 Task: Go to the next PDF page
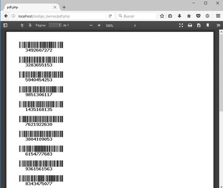coord(30,25)
